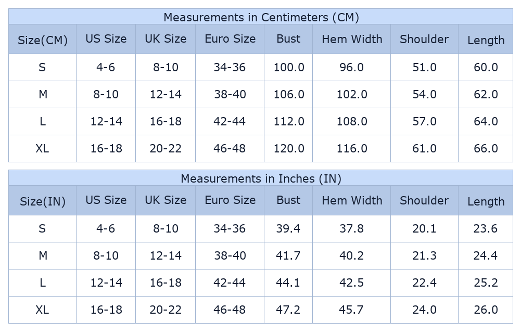Viewport: 521px width, 334px height.
Task: Click the 120.0 bust value for XL
Action: point(289,148)
